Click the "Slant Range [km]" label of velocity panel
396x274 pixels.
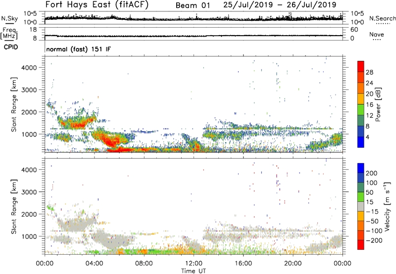click(14, 206)
